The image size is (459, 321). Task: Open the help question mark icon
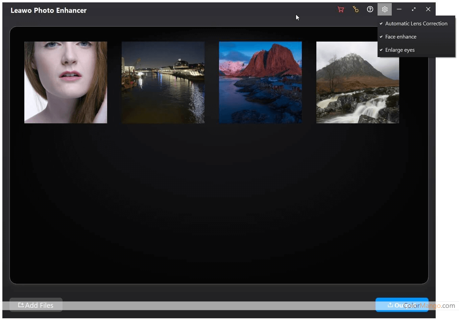click(x=370, y=9)
